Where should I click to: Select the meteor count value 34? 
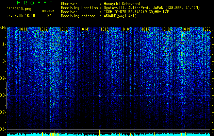(49, 16)
